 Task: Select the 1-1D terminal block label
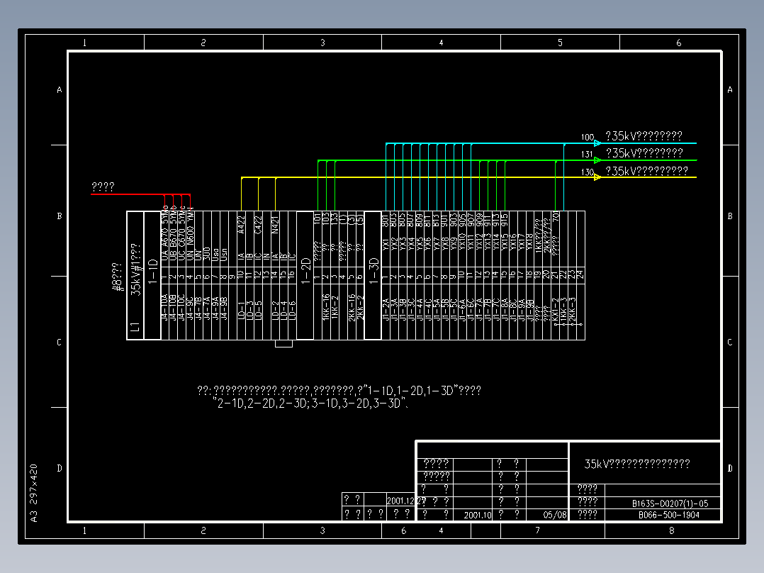[x=153, y=272]
